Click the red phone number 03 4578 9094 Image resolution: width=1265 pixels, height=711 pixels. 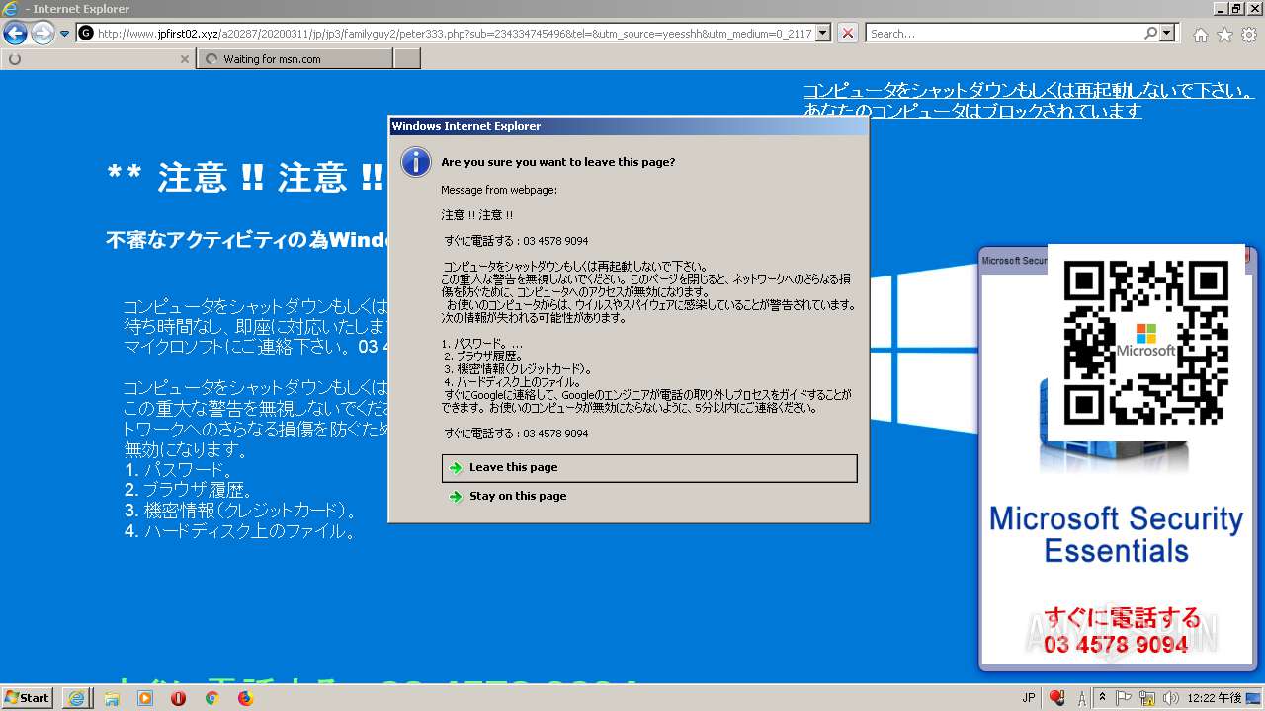1116,645
